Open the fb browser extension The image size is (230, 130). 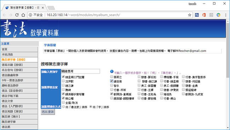[x=197, y=15]
